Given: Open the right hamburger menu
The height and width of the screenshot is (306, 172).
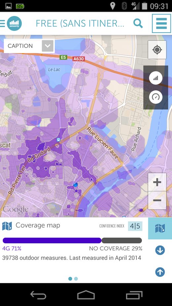Looking at the screenshot, I should click(161, 24).
